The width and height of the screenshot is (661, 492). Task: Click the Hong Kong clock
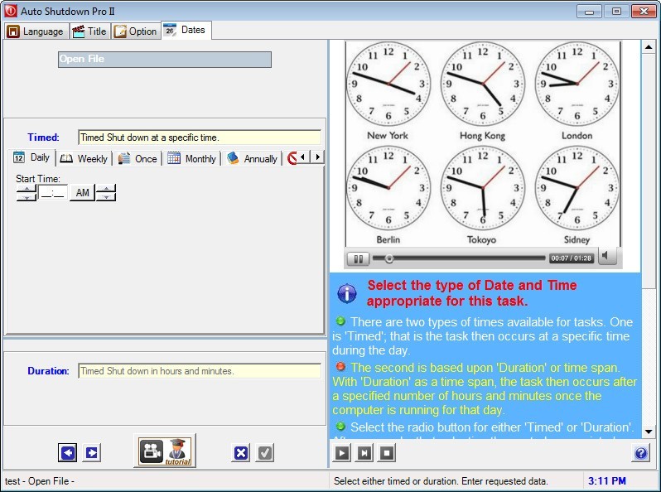pyautogui.click(x=483, y=84)
